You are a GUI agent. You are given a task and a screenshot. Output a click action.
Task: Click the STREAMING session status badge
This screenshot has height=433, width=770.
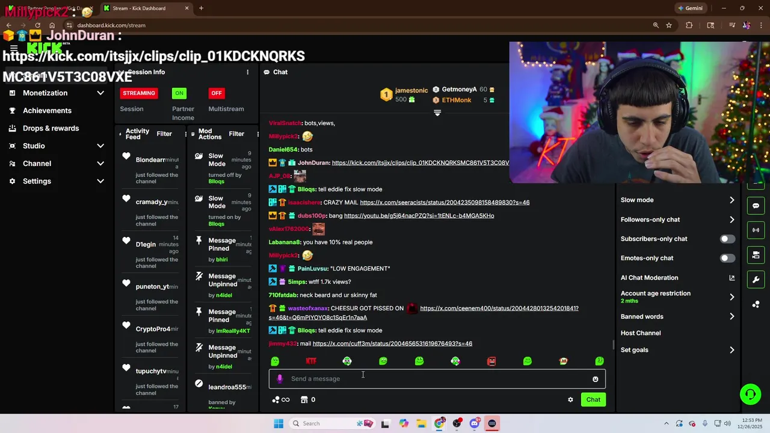coord(139,93)
